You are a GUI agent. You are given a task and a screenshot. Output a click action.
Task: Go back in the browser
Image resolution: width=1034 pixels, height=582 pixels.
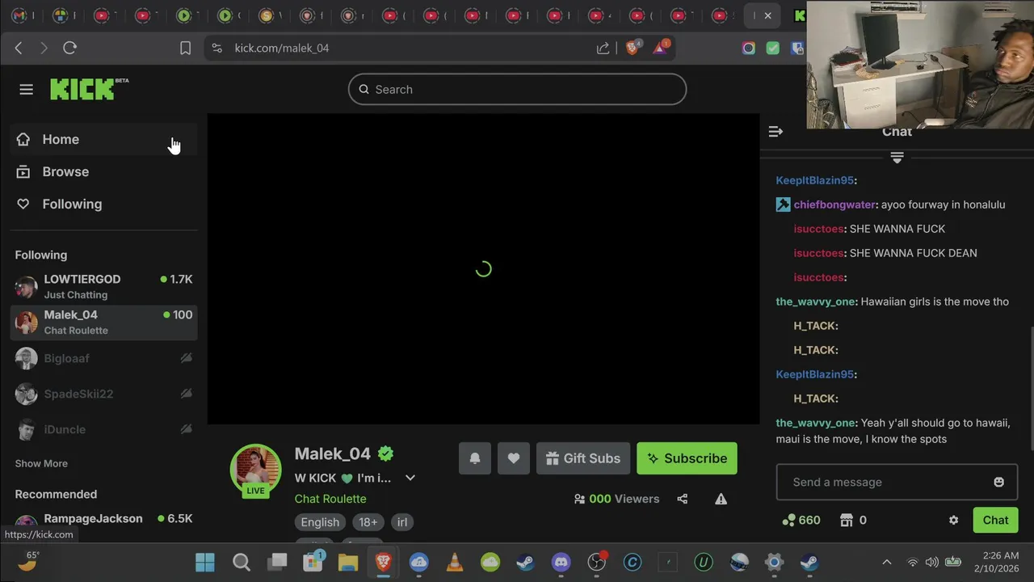tap(19, 48)
